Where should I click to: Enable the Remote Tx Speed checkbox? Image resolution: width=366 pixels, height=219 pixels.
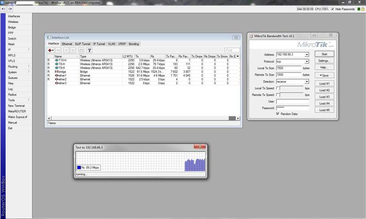tap(278, 95)
